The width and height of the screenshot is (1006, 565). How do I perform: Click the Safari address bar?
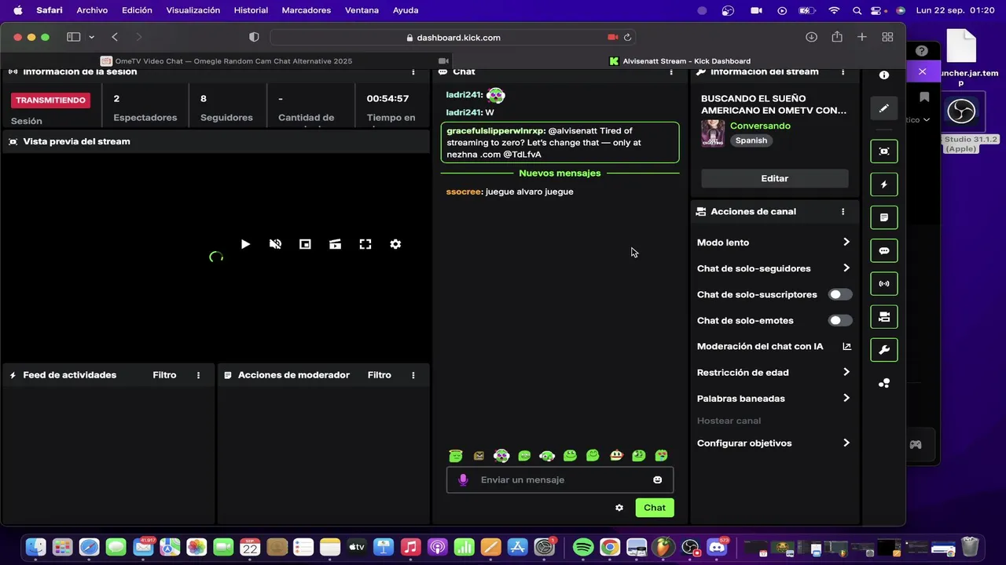pos(453,37)
